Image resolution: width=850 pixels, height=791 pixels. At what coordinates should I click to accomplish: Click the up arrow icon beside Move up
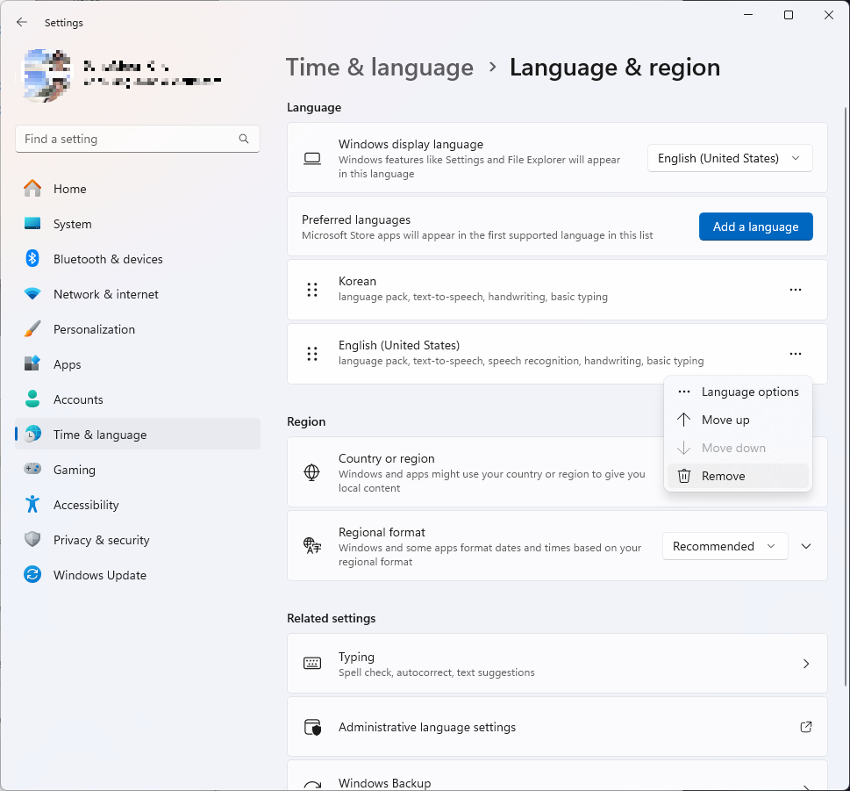tap(684, 420)
